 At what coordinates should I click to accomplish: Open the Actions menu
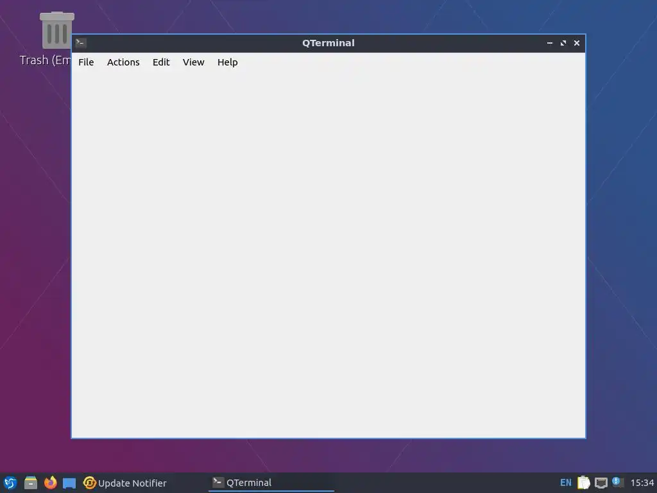tap(123, 62)
